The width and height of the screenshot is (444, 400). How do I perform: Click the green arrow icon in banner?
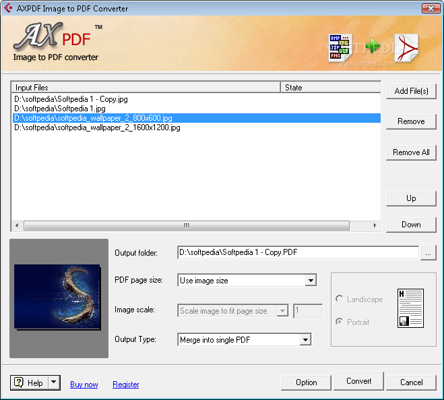pos(372,45)
